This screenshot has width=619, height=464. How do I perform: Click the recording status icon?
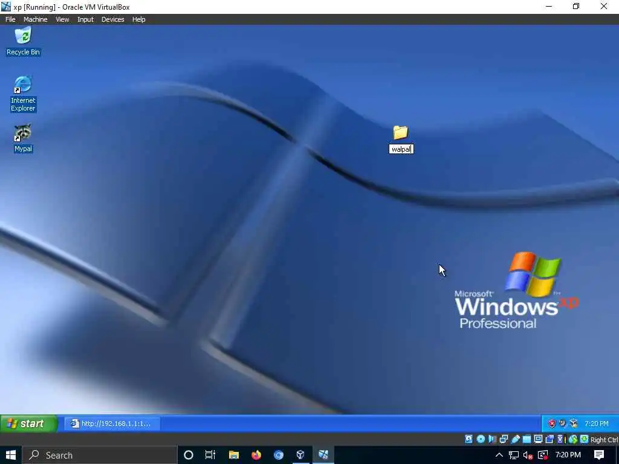[549, 439]
